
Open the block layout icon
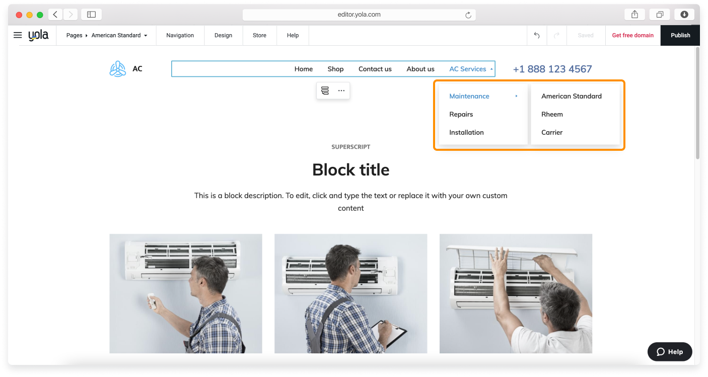click(325, 90)
